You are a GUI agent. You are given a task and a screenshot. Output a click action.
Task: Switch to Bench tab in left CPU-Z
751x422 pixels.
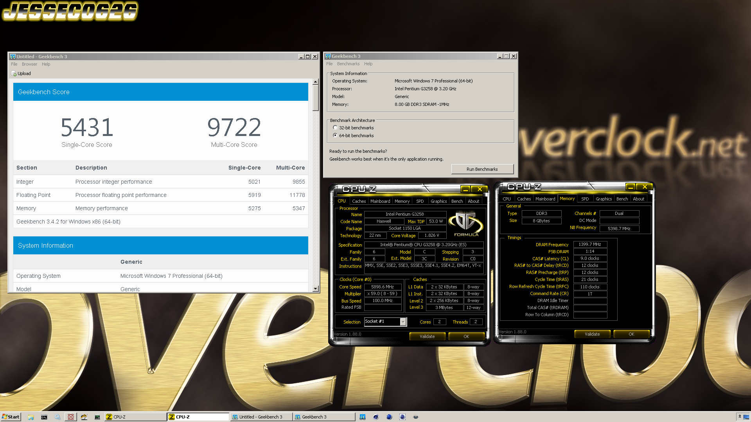click(x=457, y=201)
